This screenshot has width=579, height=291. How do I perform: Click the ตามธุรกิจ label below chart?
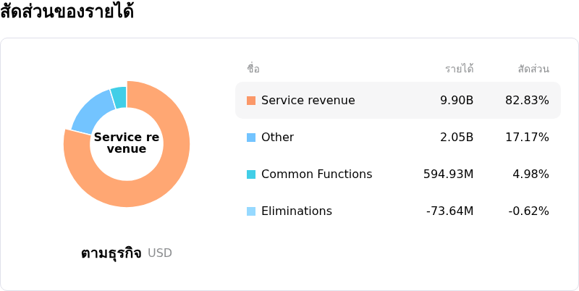click(x=111, y=253)
